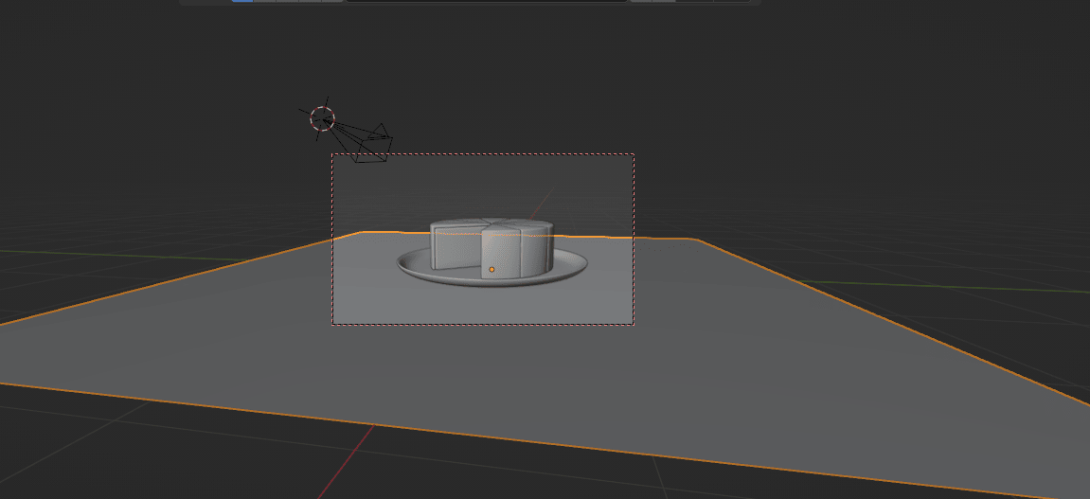The height and width of the screenshot is (499, 1090).
Task: Click the render border's bottom-right corner
Action: pos(634,324)
